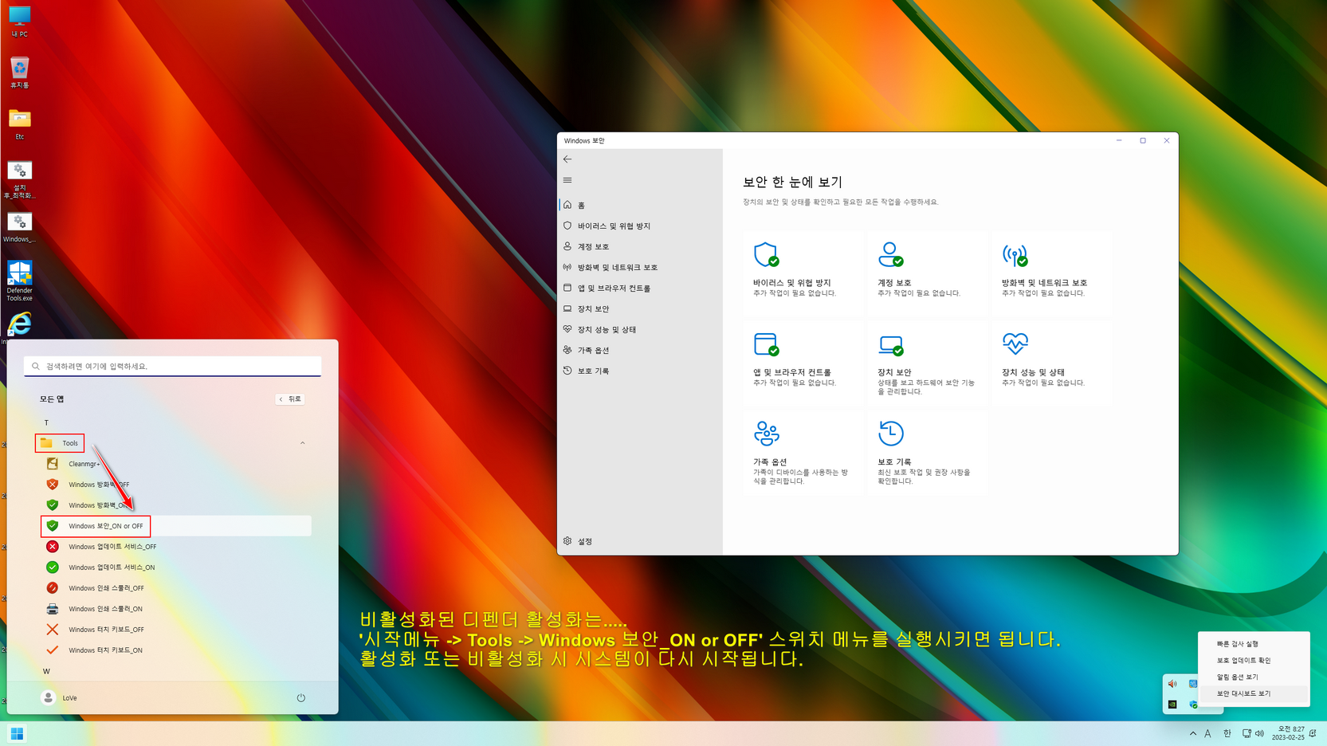Jump to letter W section header
Image resolution: width=1327 pixels, height=746 pixels.
(46, 671)
